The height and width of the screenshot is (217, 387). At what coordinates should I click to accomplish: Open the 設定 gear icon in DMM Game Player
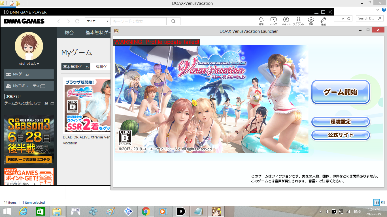(311, 21)
